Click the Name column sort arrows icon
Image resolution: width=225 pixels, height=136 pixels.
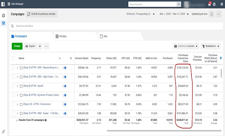click(x=60, y=58)
